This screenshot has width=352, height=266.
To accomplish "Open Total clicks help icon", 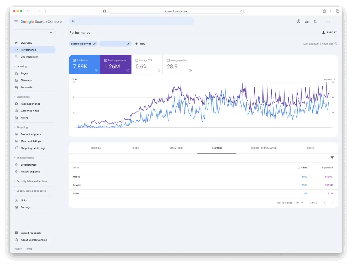I will click(x=96, y=70).
